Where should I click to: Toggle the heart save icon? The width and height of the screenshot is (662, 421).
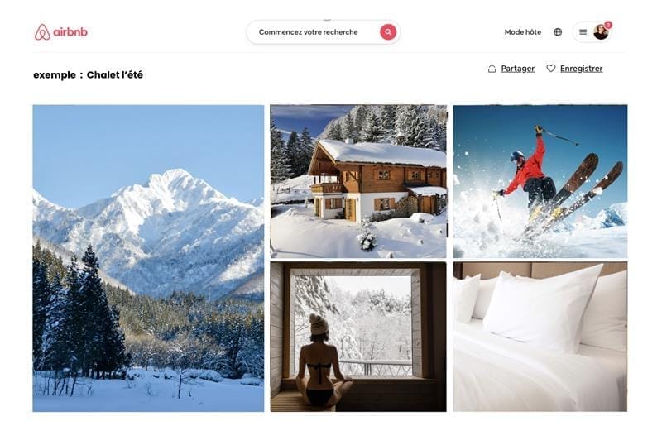coord(551,69)
